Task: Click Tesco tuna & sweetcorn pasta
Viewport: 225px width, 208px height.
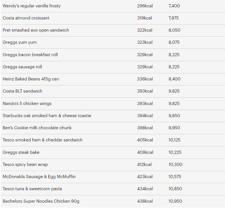Action: pos(32,189)
